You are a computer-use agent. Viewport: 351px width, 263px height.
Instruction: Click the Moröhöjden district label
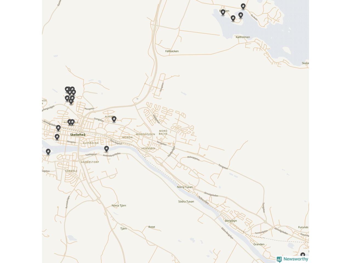[145, 134]
